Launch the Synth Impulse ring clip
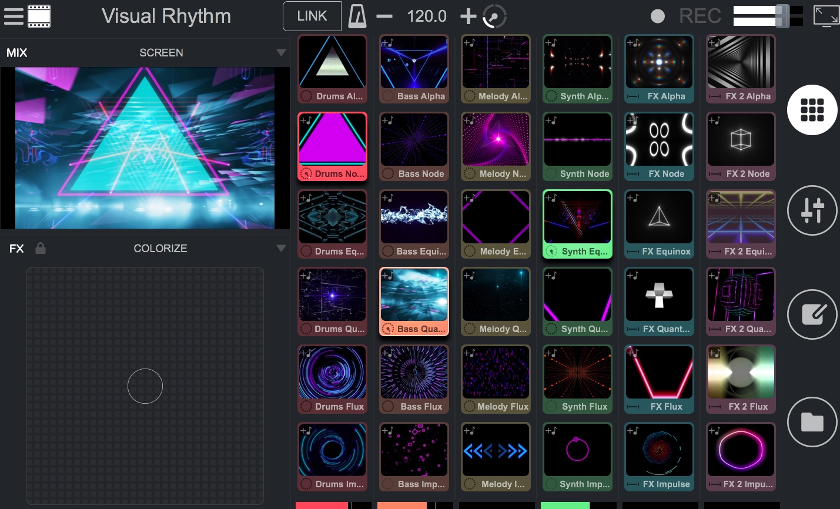Image resolution: width=840 pixels, height=509 pixels. pyautogui.click(x=578, y=457)
